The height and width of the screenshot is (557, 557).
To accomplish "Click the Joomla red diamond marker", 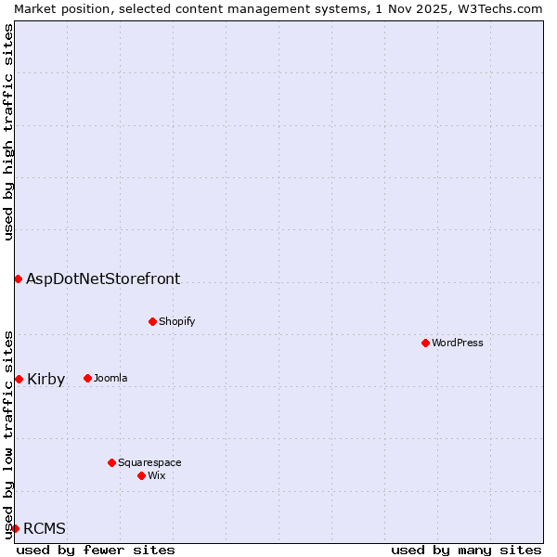I will click(87, 378).
